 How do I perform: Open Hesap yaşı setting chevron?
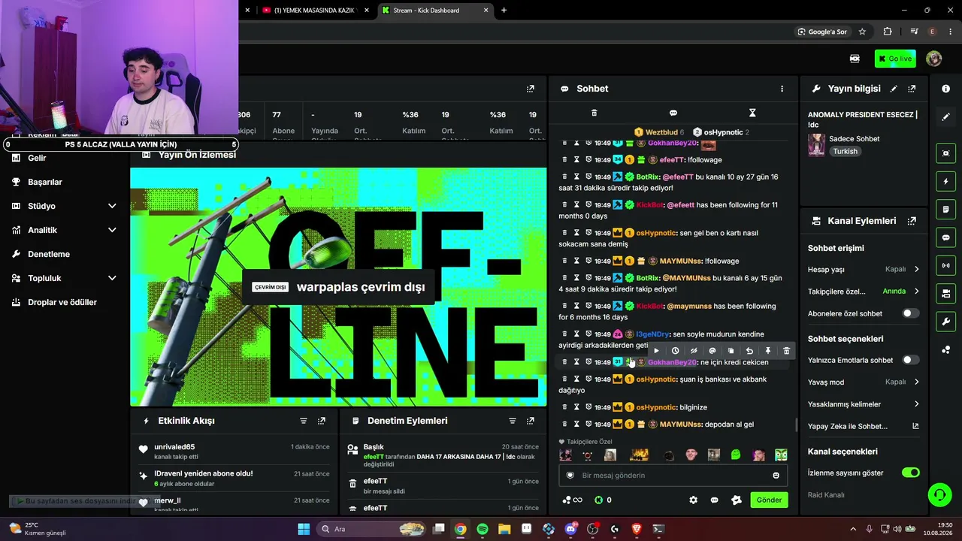click(x=916, y=269)
